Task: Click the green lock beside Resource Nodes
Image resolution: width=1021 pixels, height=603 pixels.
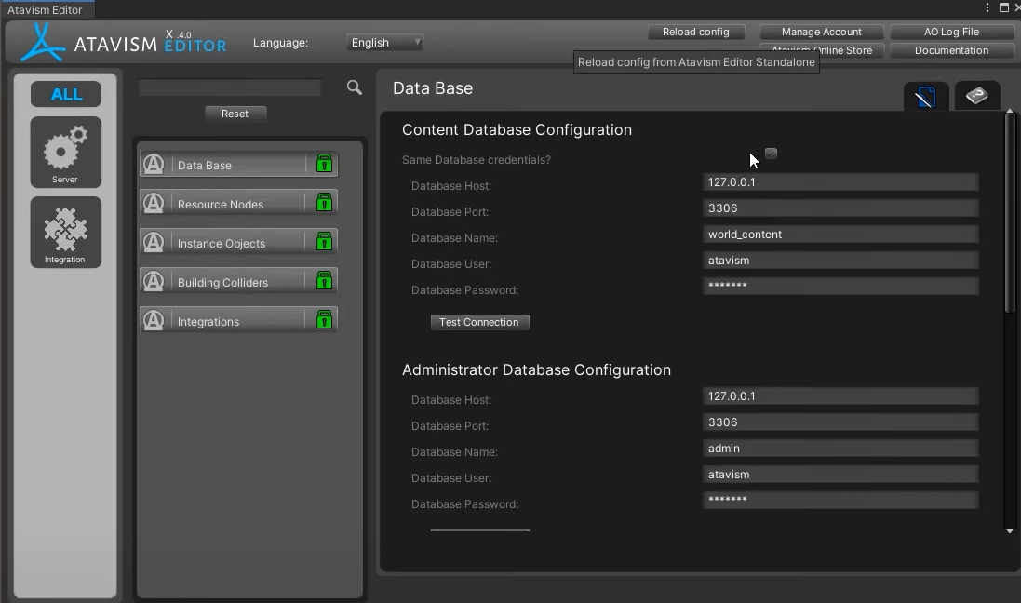Action: pos(324,203)
